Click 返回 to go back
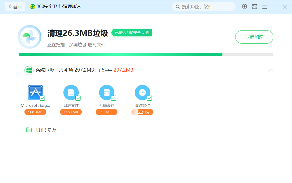Viewport: 292px width, 183px height. pyautogui.click(x=15, y=7)
